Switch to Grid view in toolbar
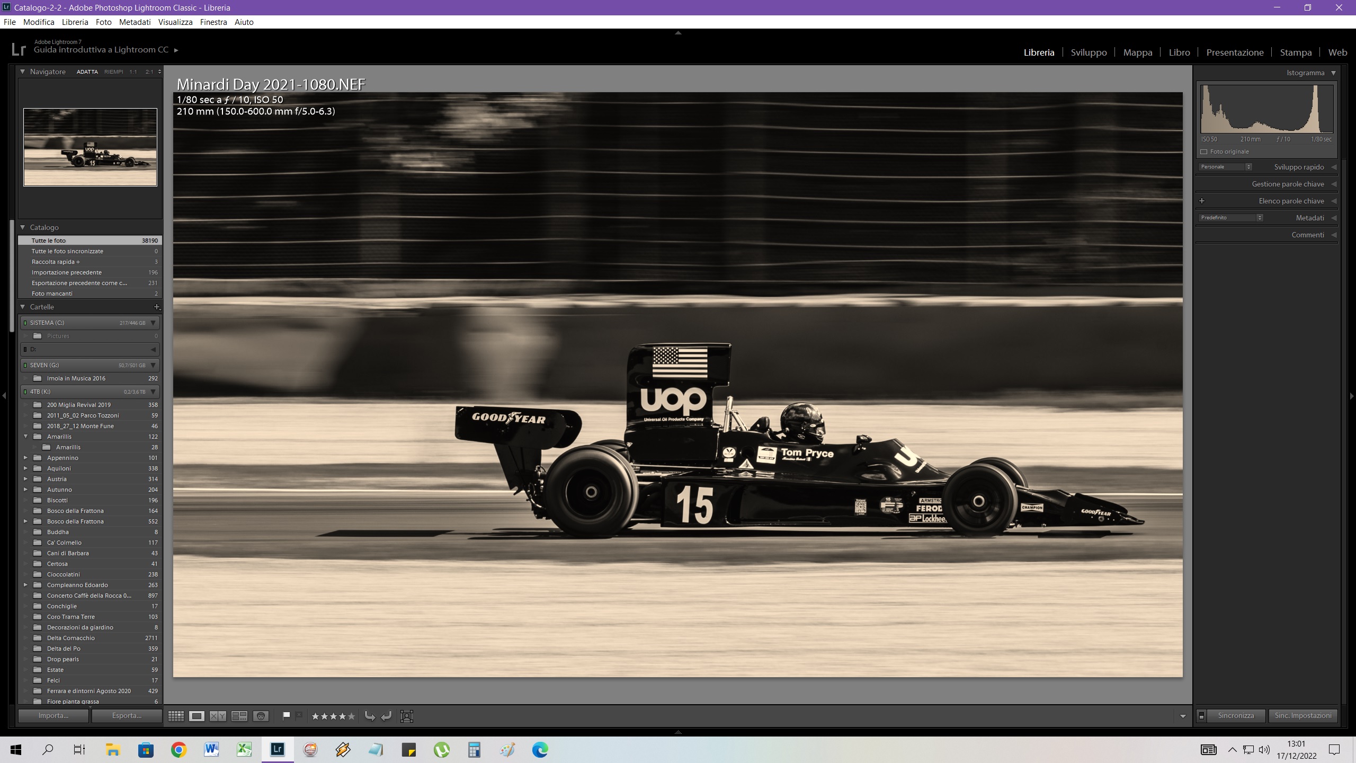1356x763 pixels. tap(176, 716)
